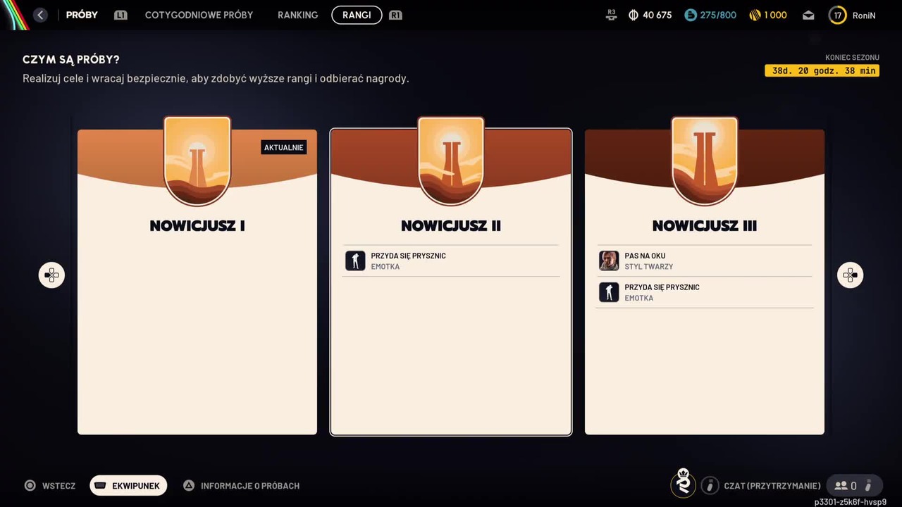Viewport: 902px width, 507px height.
Task: Open the EKWIPUNEK button
Action: click(128, 486)
